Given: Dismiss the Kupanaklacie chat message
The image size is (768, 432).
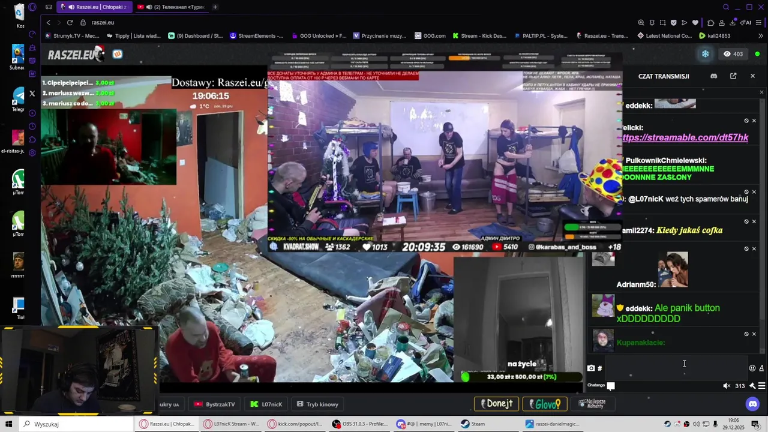Looking at the screenshot, I should click(754, 334).
